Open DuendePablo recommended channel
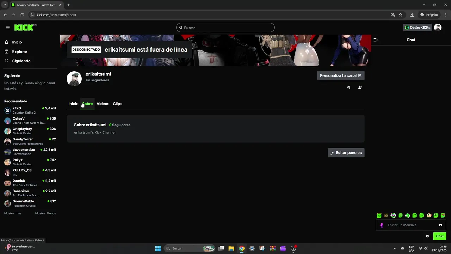The height and width of the screenshot is (254, 451). [x=30, y=204]
